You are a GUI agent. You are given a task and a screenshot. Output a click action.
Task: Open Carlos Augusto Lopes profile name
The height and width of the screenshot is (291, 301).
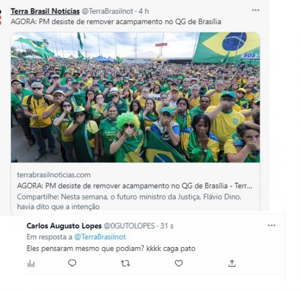[x=64, y=226]
